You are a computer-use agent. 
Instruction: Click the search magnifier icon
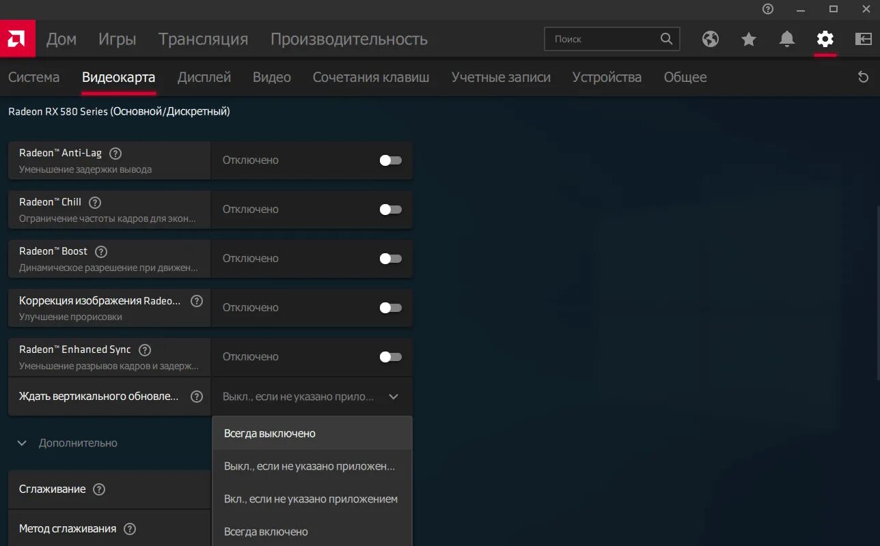[x=666, y=39]
